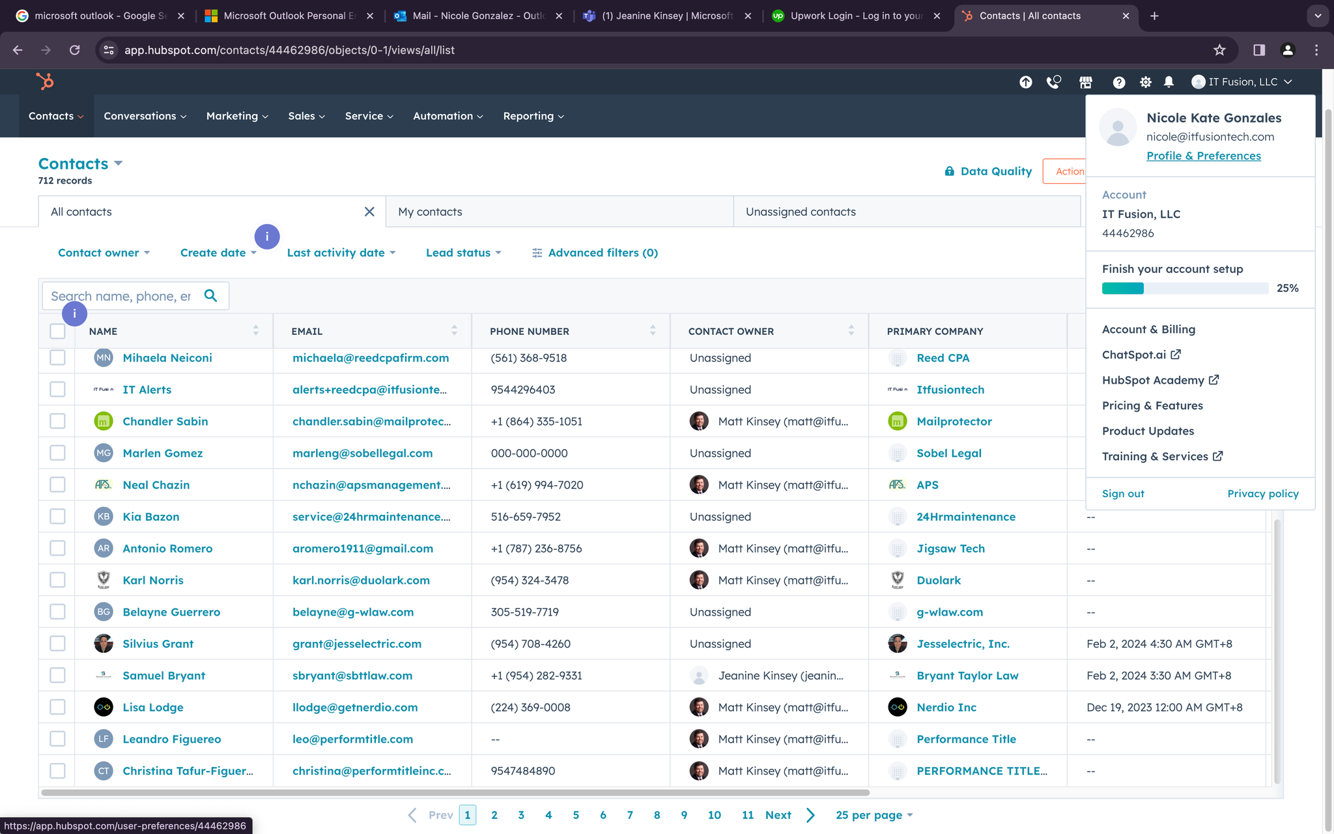
Task: Expand the Contact owner filter dropdown
Action: tap(104, 253)
